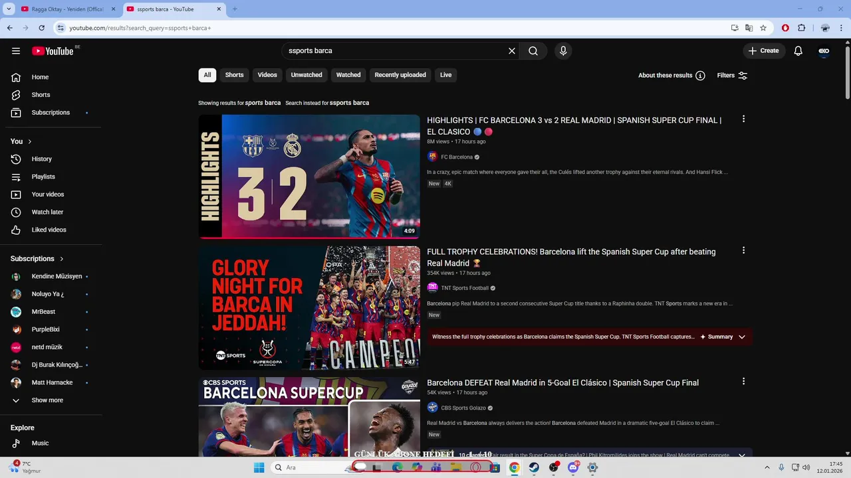Select the Live filter chip
The image size is (851, 478).
(445, 75)
